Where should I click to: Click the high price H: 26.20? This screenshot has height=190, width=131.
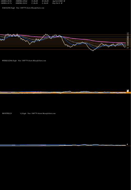(x=45, y=1)
